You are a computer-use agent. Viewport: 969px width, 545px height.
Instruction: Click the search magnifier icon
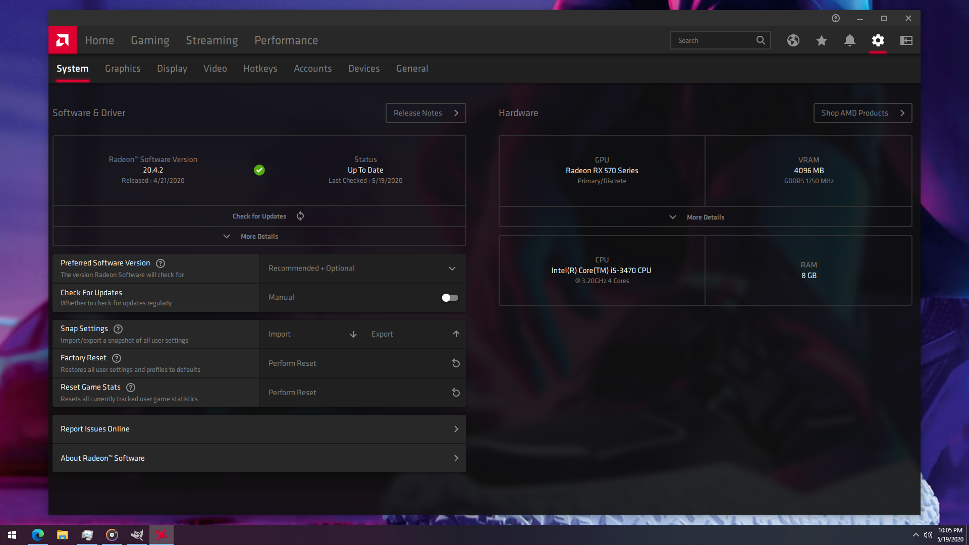[x=761, y=40]
